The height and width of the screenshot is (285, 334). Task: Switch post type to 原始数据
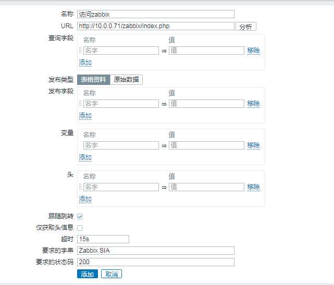click(127, 80)
